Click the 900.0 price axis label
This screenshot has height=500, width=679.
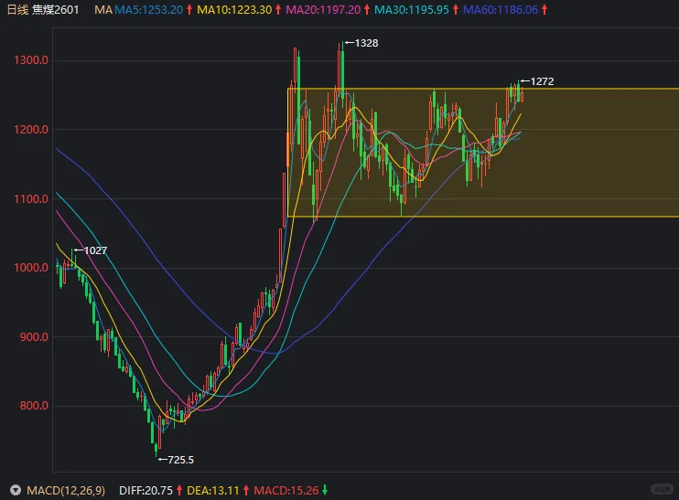pyautogui.click(x=34, y=337)
